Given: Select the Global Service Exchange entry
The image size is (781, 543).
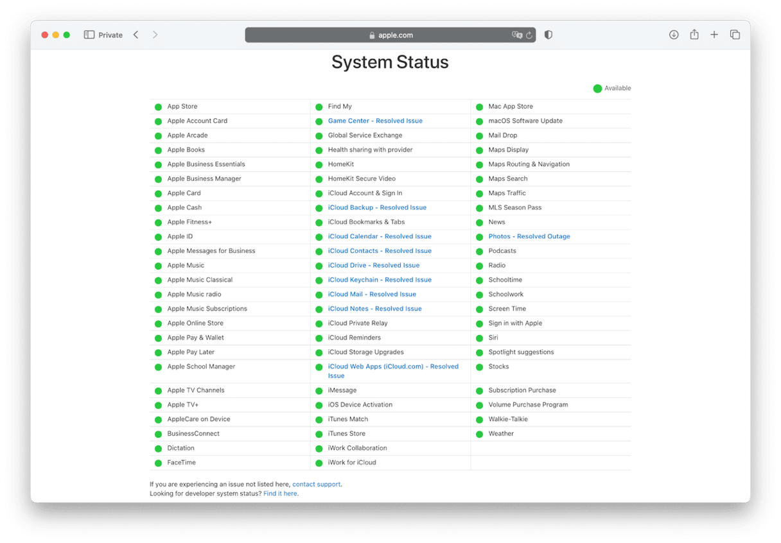Looking at the screenshot, I should coord(365,135).
